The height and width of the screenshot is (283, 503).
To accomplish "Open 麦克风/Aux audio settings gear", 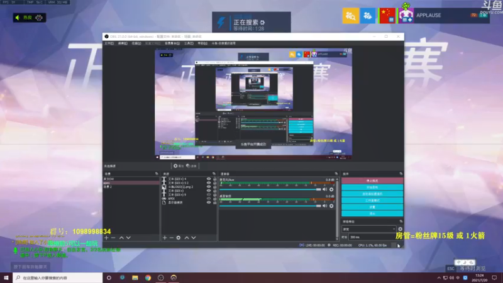I will (331, 189).
